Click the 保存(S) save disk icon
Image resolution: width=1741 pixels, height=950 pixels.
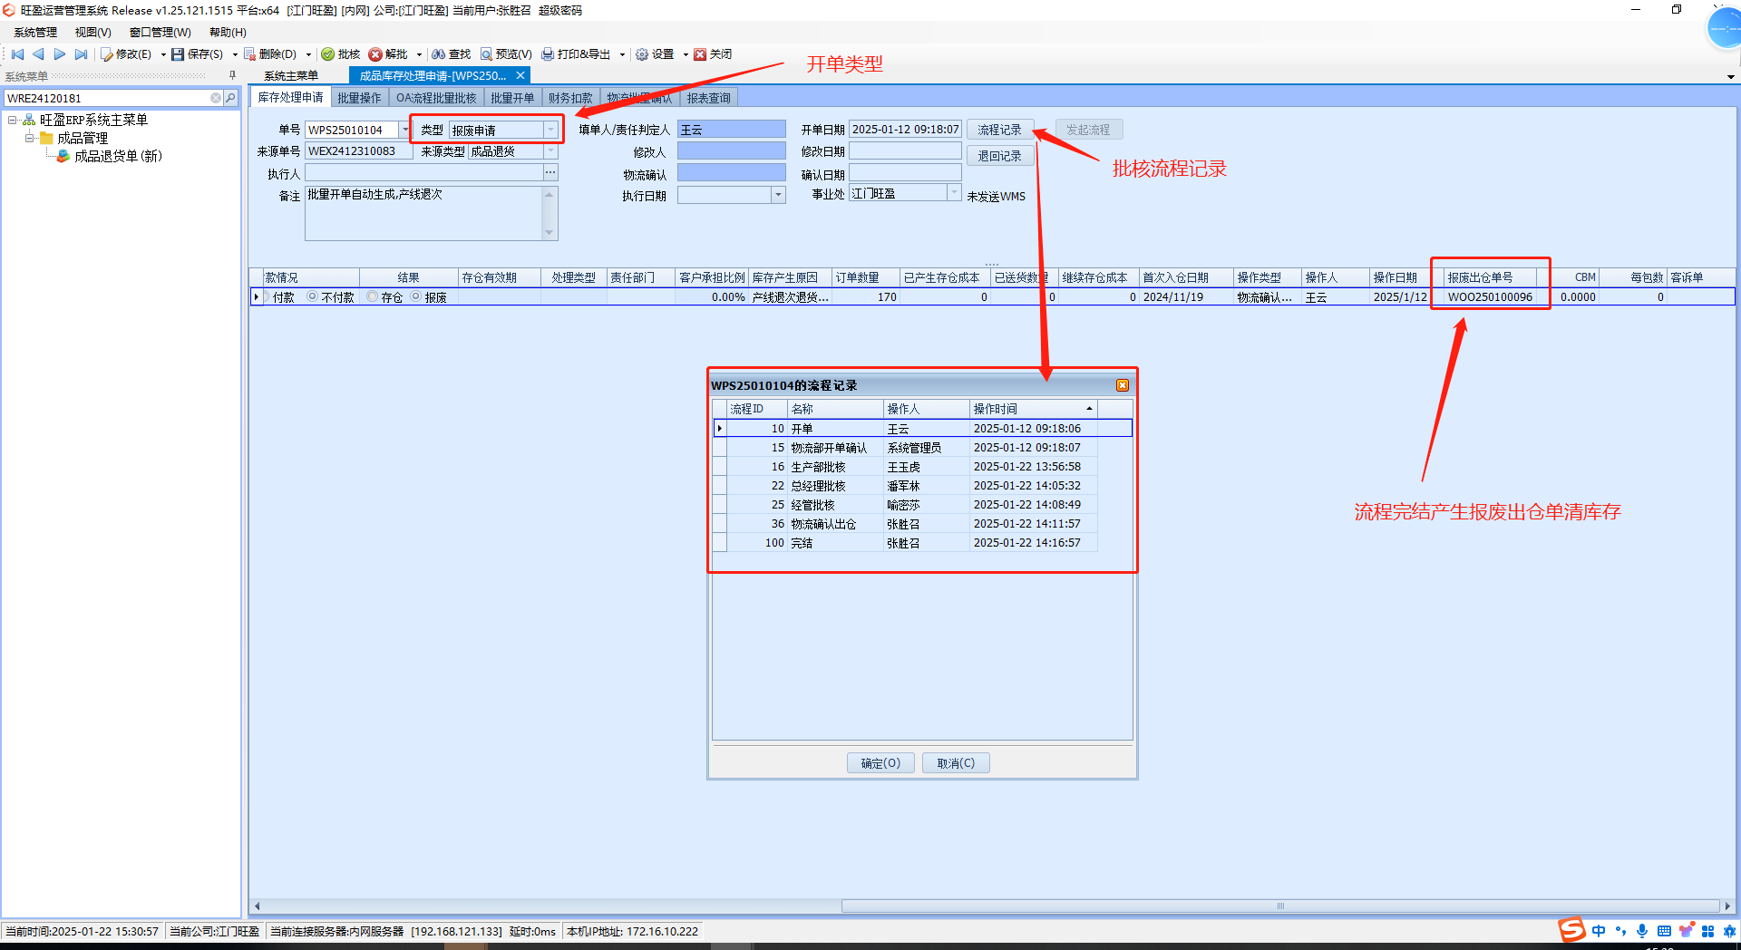click(178, 54)
